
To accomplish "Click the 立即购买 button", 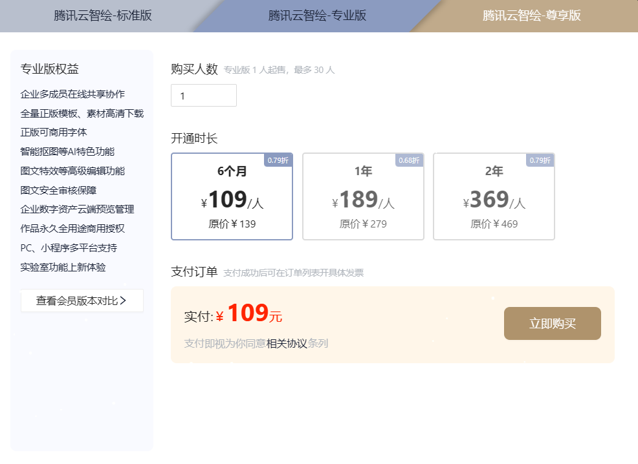I will click(552, 323).
